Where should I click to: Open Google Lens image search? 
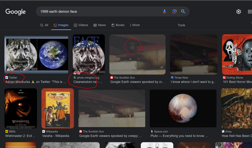[x=174, y=11]
